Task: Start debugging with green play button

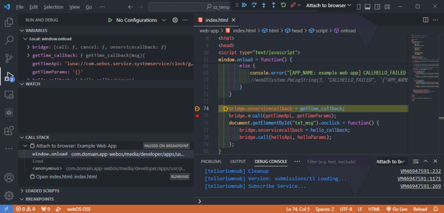Action: [x=110, y=20]
